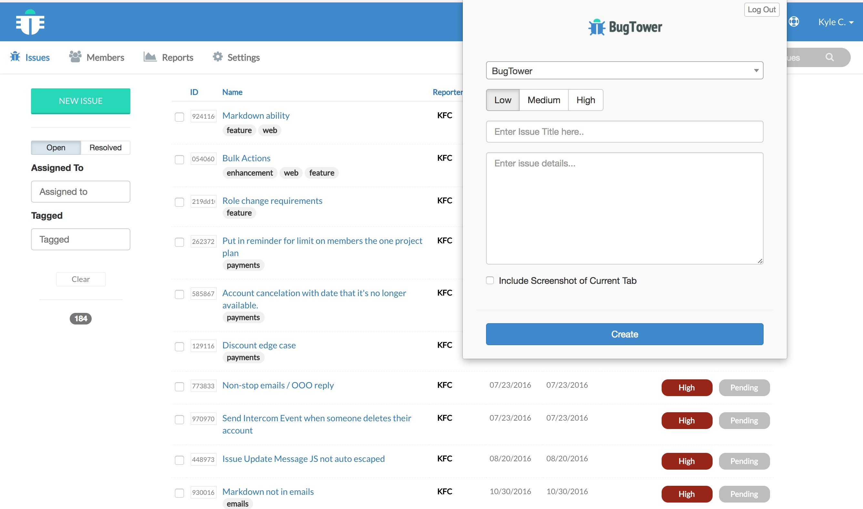Click the emails tag
This screenshot has height=509, width=863.
pyautogui.click(x=238, y=504)
